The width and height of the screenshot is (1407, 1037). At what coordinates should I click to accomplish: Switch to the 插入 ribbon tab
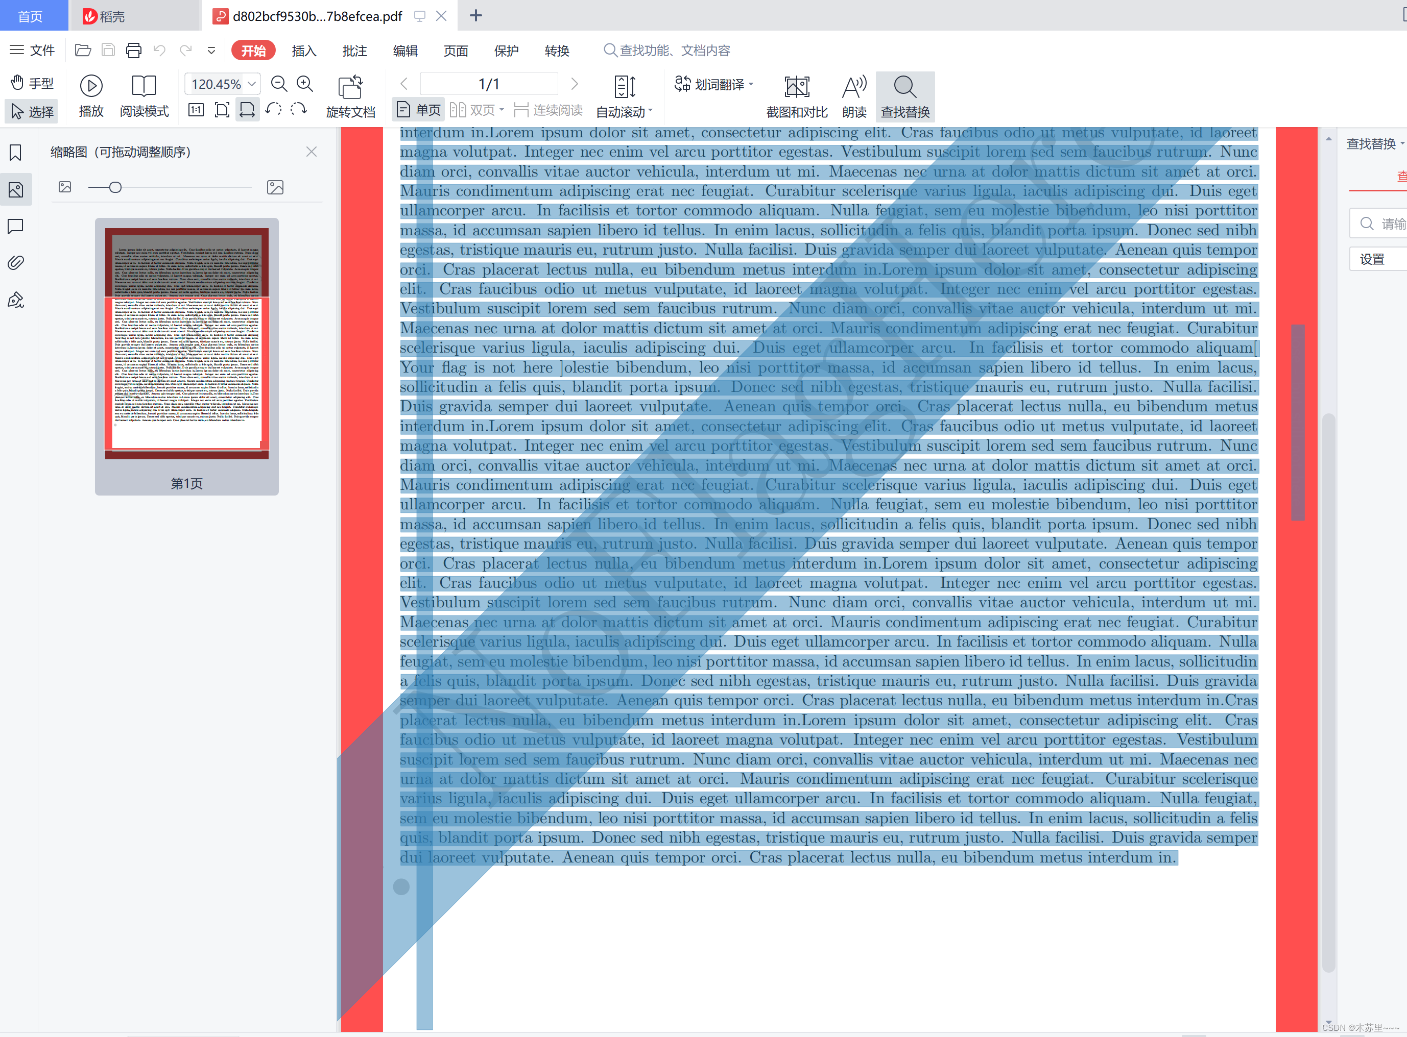(x=303, y=50)
